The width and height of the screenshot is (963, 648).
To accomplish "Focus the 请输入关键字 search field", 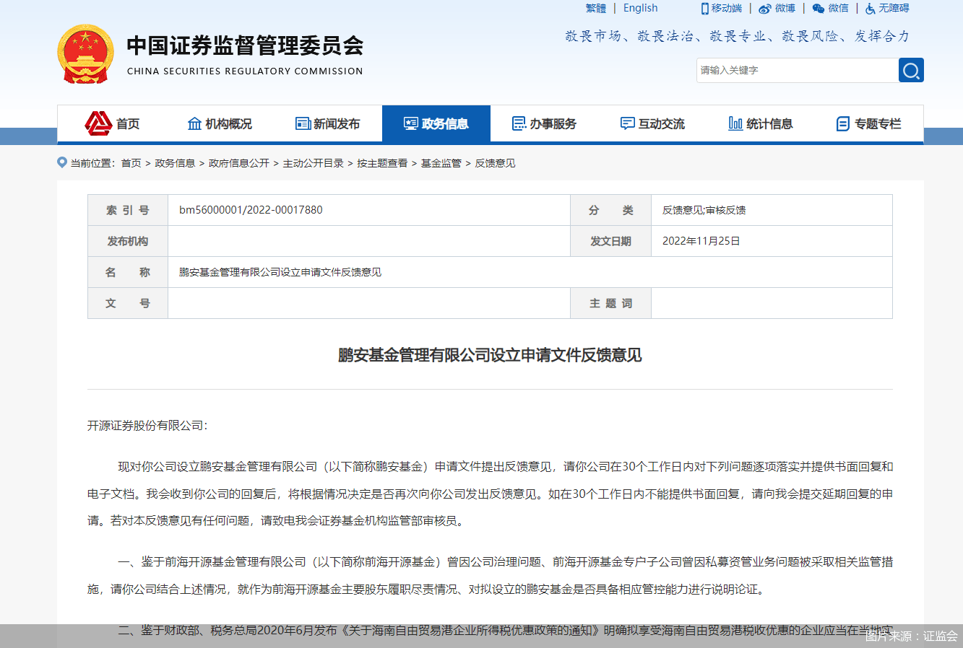I will [797, 70].
